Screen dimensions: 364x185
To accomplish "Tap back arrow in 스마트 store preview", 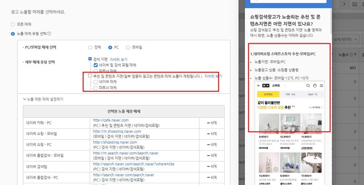I will point(259,85).
